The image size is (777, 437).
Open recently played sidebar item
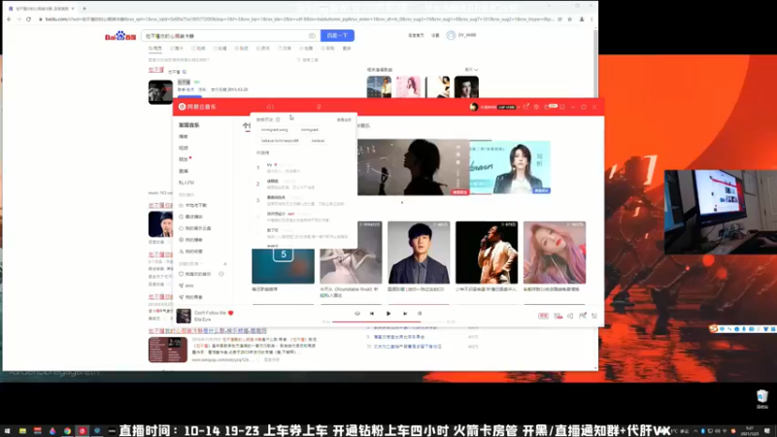(x=190, y=217)
